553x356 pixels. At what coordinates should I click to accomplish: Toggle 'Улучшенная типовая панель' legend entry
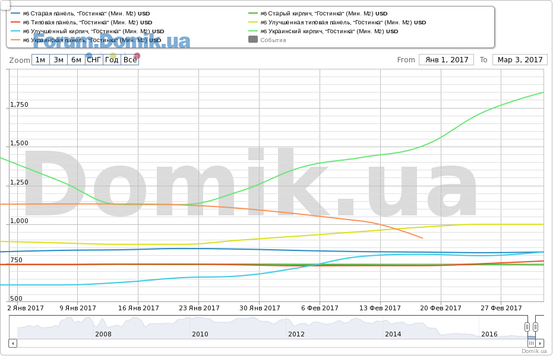(x=343, y=22)
